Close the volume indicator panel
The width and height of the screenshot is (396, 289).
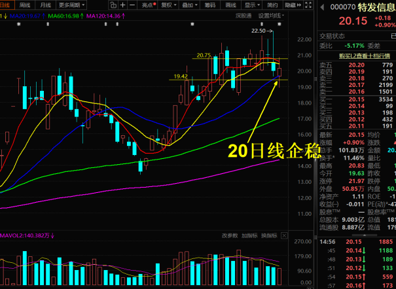pos(284,235)
